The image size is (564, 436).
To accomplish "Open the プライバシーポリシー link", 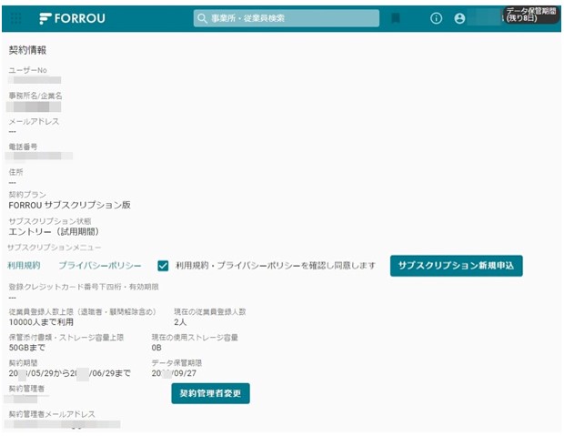I will pyautogui.click(x=100, y=266).
